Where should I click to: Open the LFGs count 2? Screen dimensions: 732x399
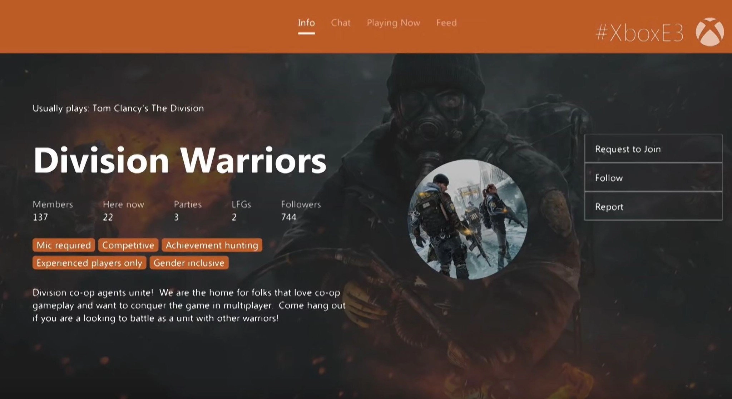pyautogui.click(x=241, y=211)
